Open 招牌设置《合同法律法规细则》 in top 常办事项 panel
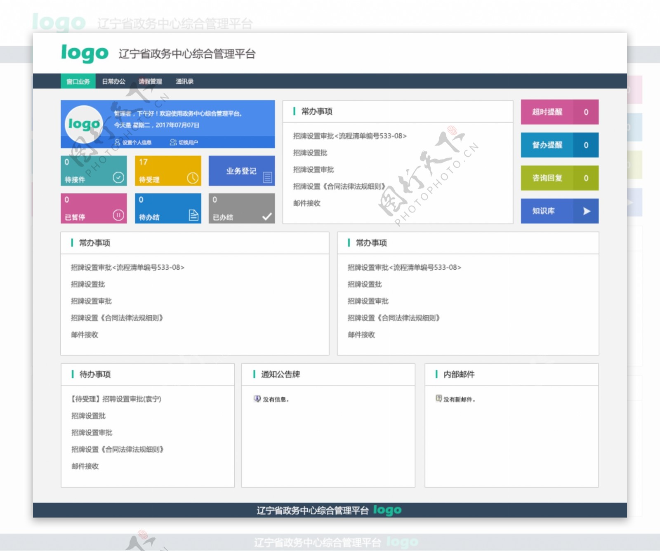Screen dimensions: 660x551 point(339,186)
